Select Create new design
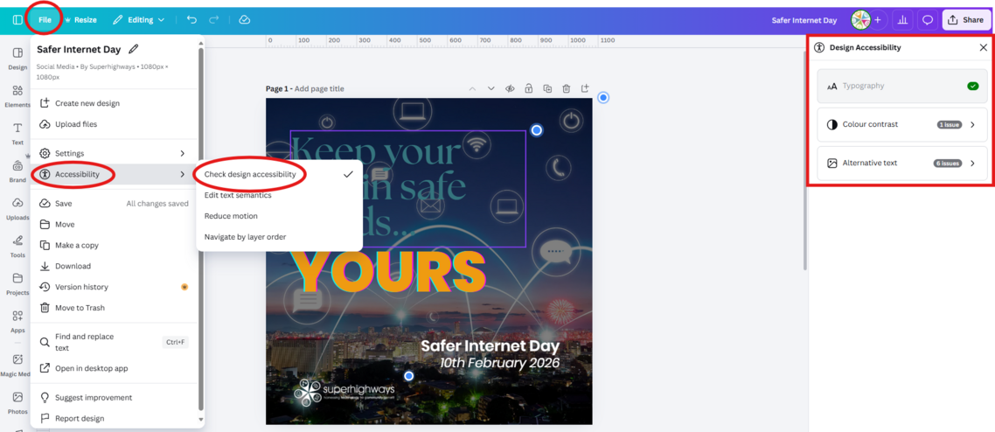The image size is (995, 432). point(115,103)
